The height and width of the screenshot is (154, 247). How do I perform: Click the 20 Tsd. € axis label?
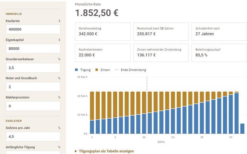point(82,96)
